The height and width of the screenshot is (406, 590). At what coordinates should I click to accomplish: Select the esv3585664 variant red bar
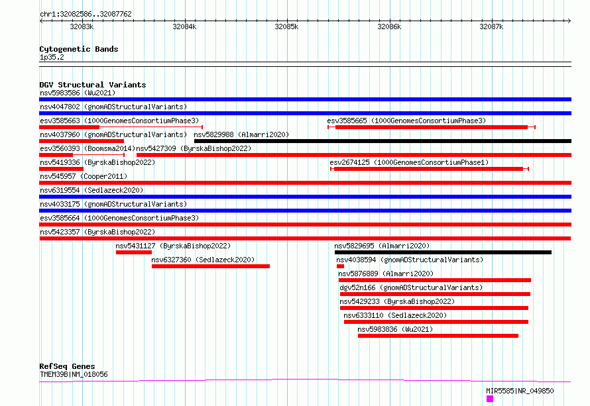click(305, 225)
